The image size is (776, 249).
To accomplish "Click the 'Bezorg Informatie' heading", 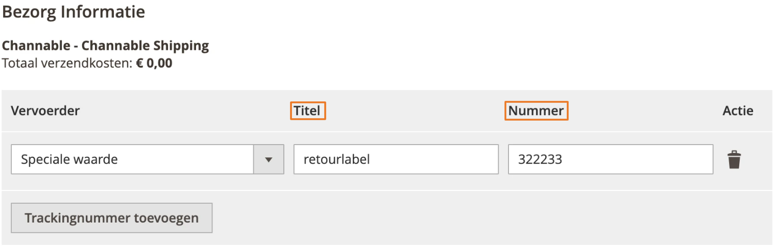I will pos(74,12).
